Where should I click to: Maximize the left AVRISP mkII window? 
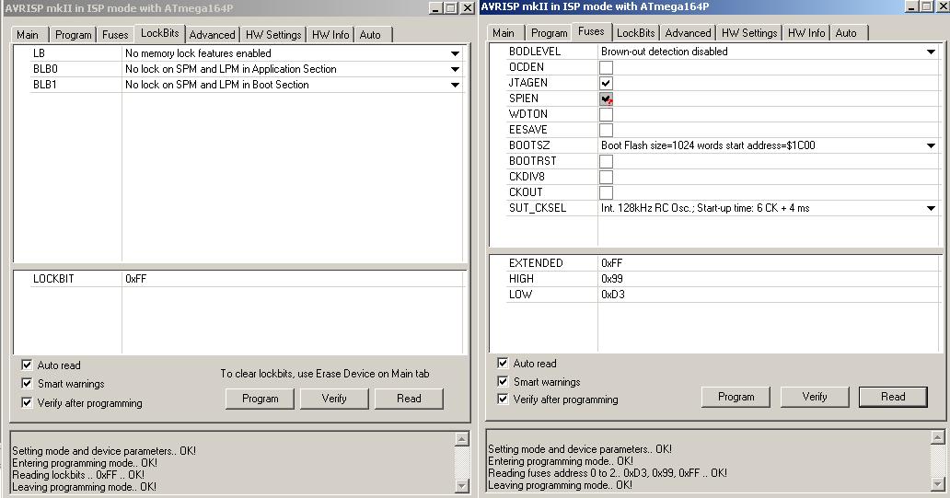451,8
